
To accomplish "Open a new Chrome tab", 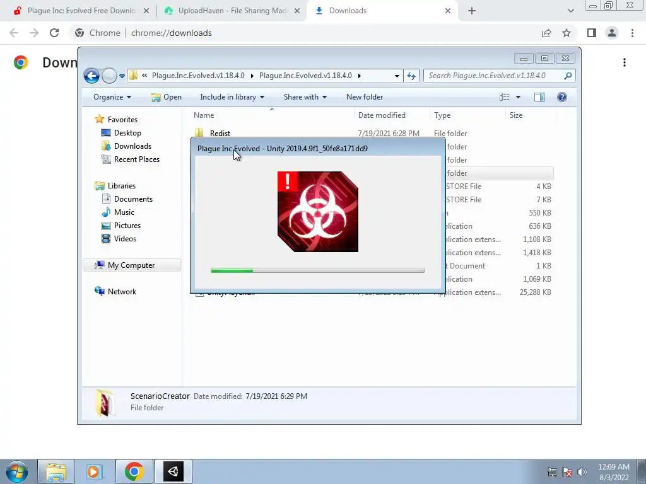I will (x=472, y=11).
